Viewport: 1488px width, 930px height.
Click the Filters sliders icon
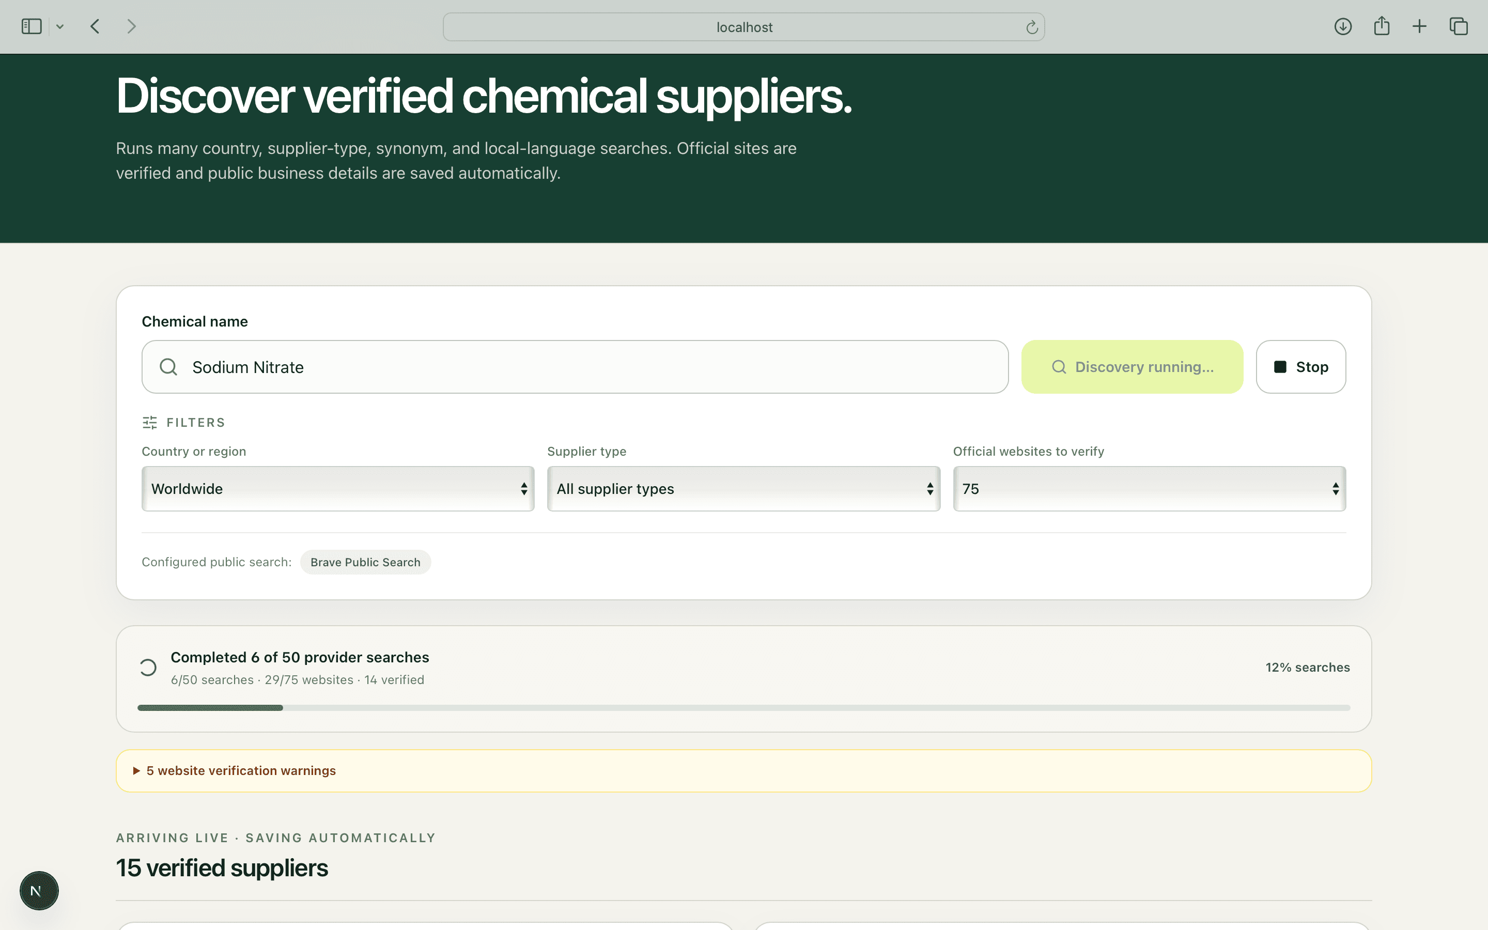pyautogui.click(x=149, y=423)
